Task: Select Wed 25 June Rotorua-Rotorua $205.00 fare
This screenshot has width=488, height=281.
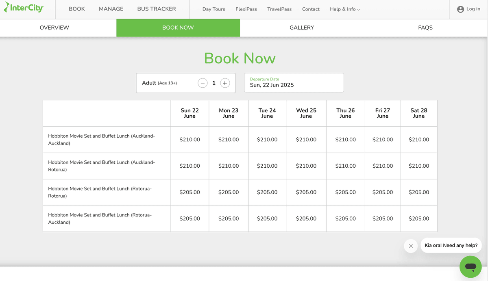Action: [306, 192]
